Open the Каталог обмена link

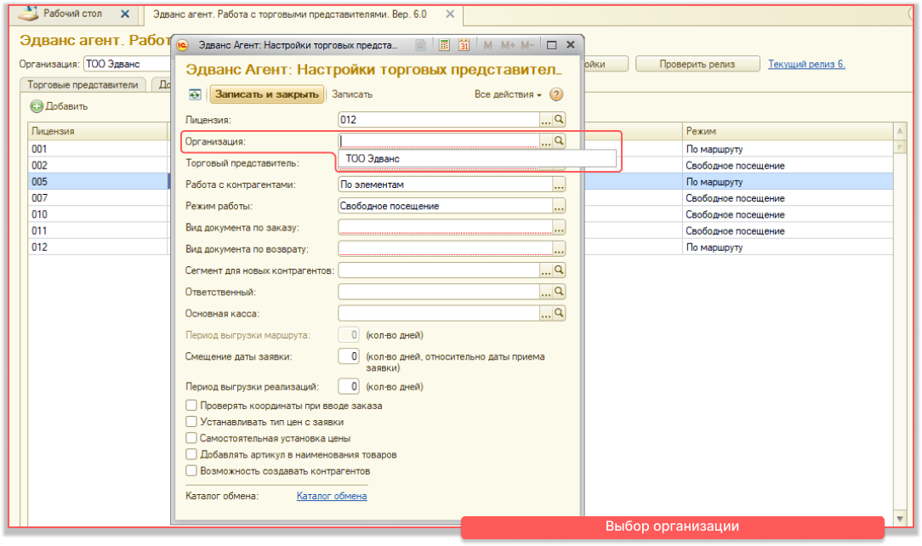click(332, 496)
